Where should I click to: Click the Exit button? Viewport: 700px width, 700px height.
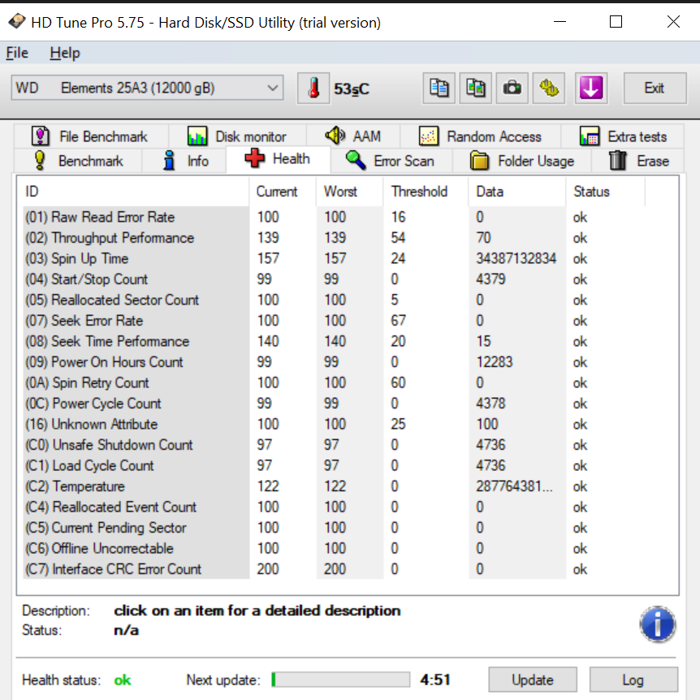point(654,89)
